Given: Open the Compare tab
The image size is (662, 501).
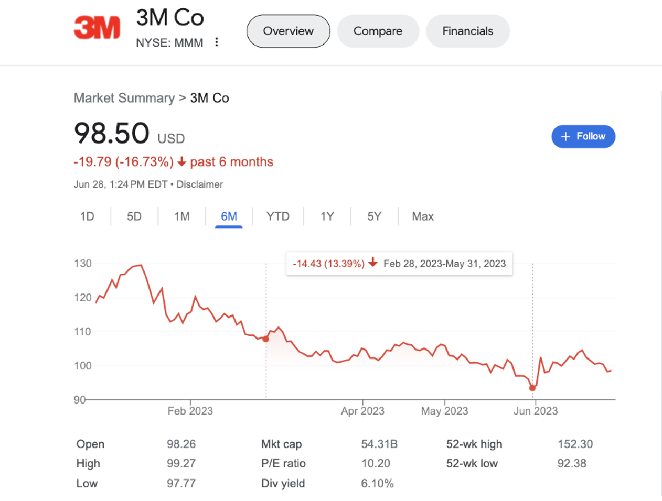Looking at the screenshot, I should [x=378, y=31].
